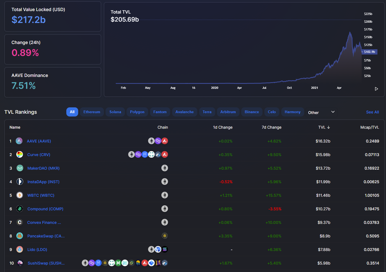Select the All chains filter
Image resolution: width=386 pixels, height=272 pixels.
[x=72, y=112]
